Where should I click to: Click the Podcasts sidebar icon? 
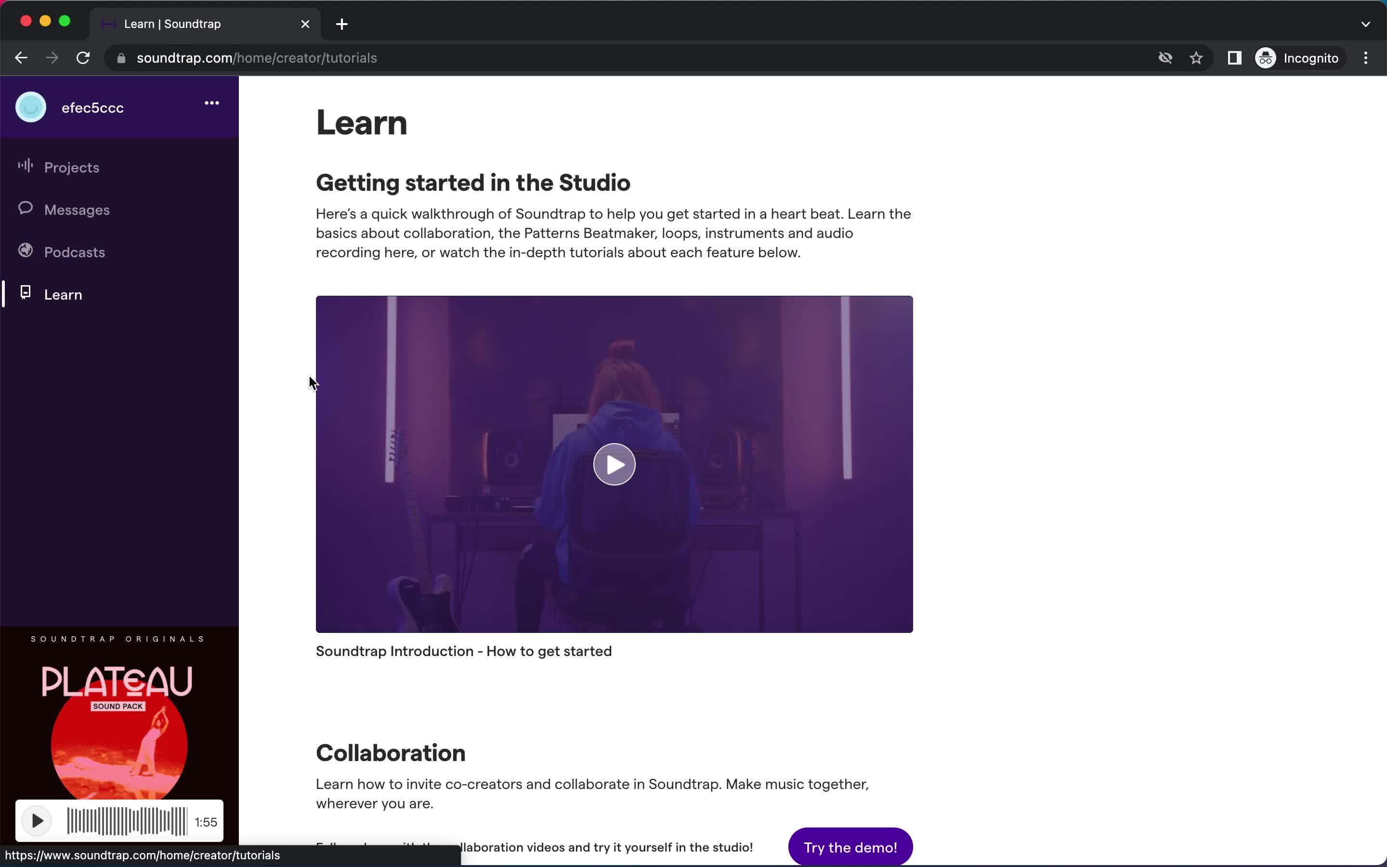point(26,251)
